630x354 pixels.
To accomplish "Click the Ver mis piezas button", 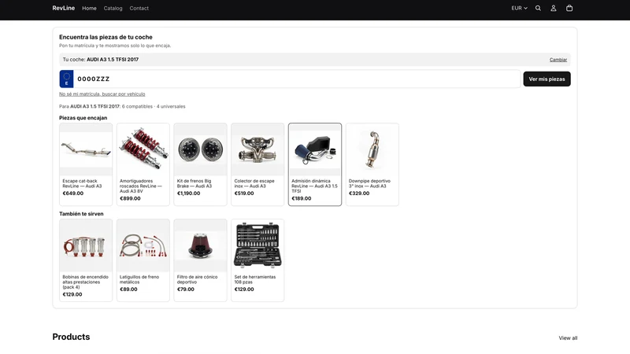I will click(x=547, y=79).
